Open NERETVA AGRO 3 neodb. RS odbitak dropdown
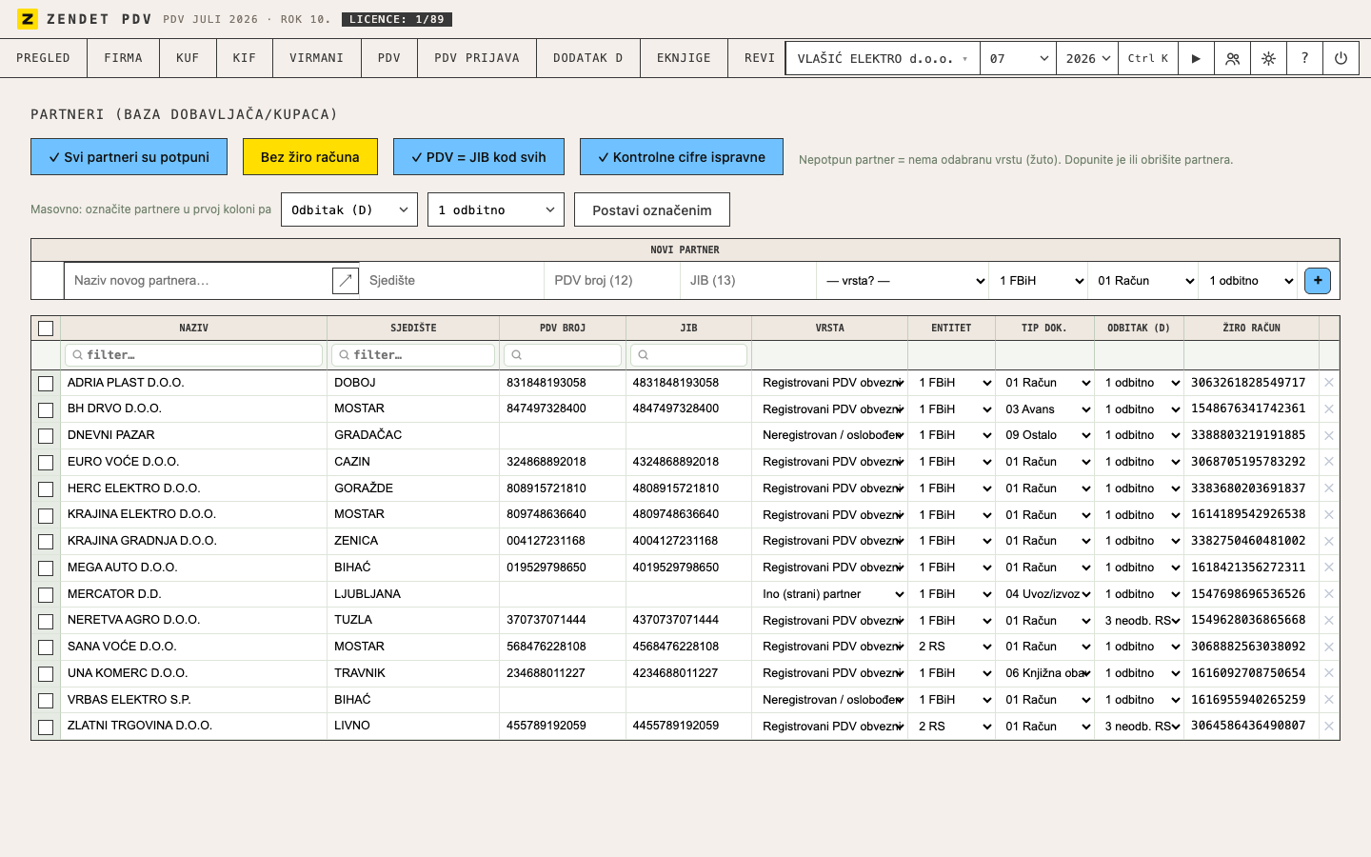The width and height of the screenshot is (1371, 857). (1140, 621)
